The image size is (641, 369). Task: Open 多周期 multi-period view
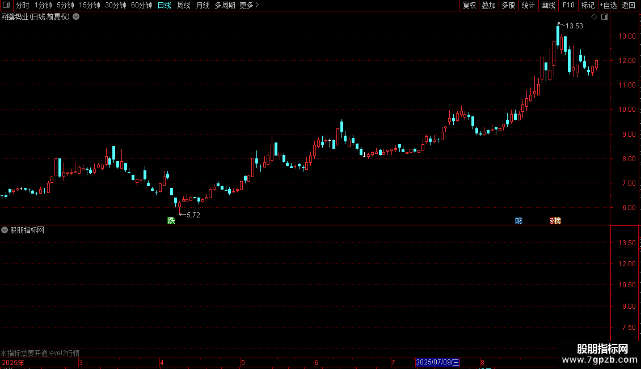pyautogui.click(x=225, y=5)
